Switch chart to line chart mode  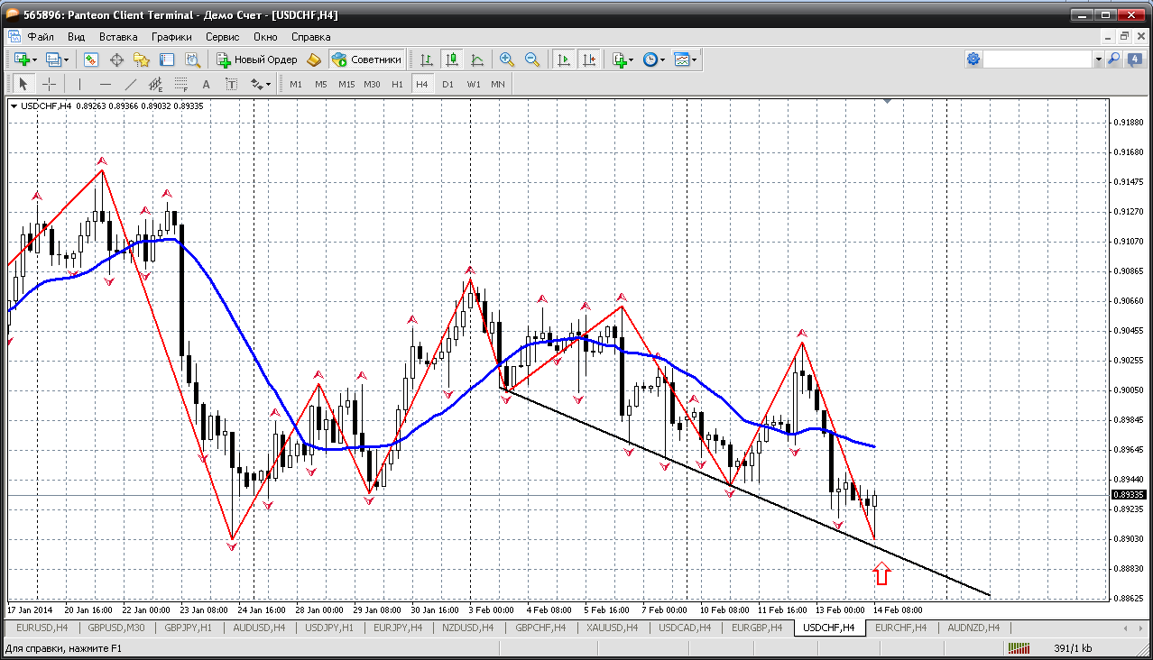477,60
